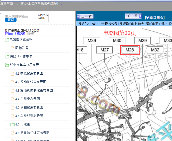
Task: Click the 当前车型 vehicle header text
Action: (29, 3)
